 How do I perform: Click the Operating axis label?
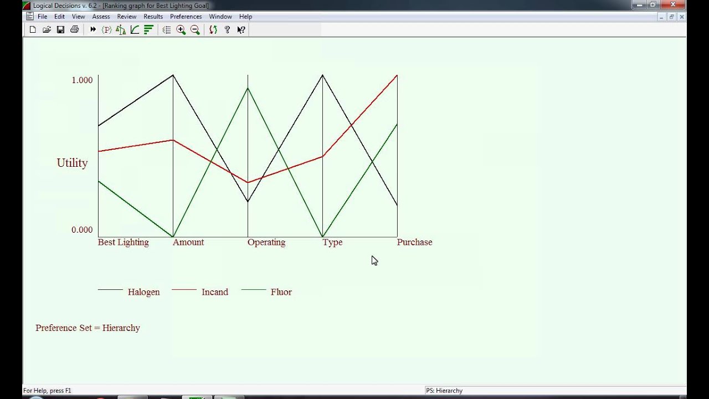[266, 242]
